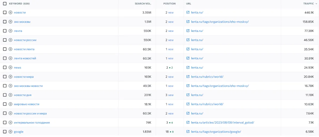Sort by Search Vol. column header
This screenshot has height=137, width=319.
[x=143, y=4]
